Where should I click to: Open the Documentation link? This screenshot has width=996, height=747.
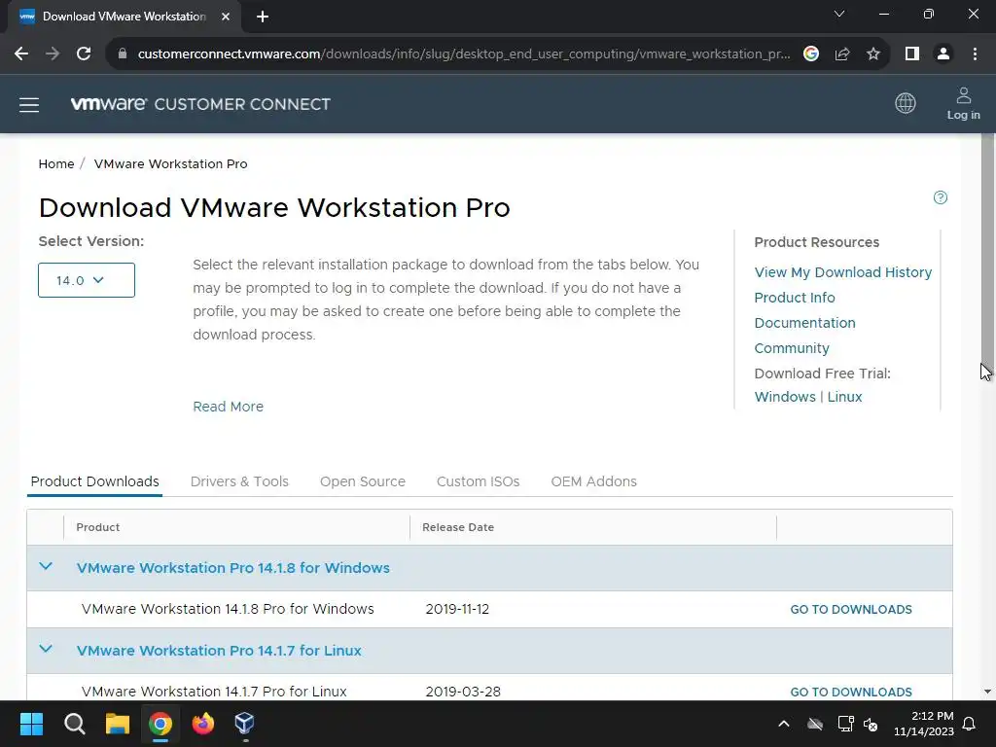(x=804, y=323)
